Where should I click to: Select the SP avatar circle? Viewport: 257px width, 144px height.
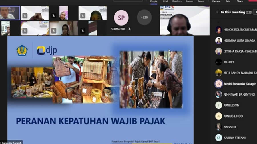click(x=121, y=18)
